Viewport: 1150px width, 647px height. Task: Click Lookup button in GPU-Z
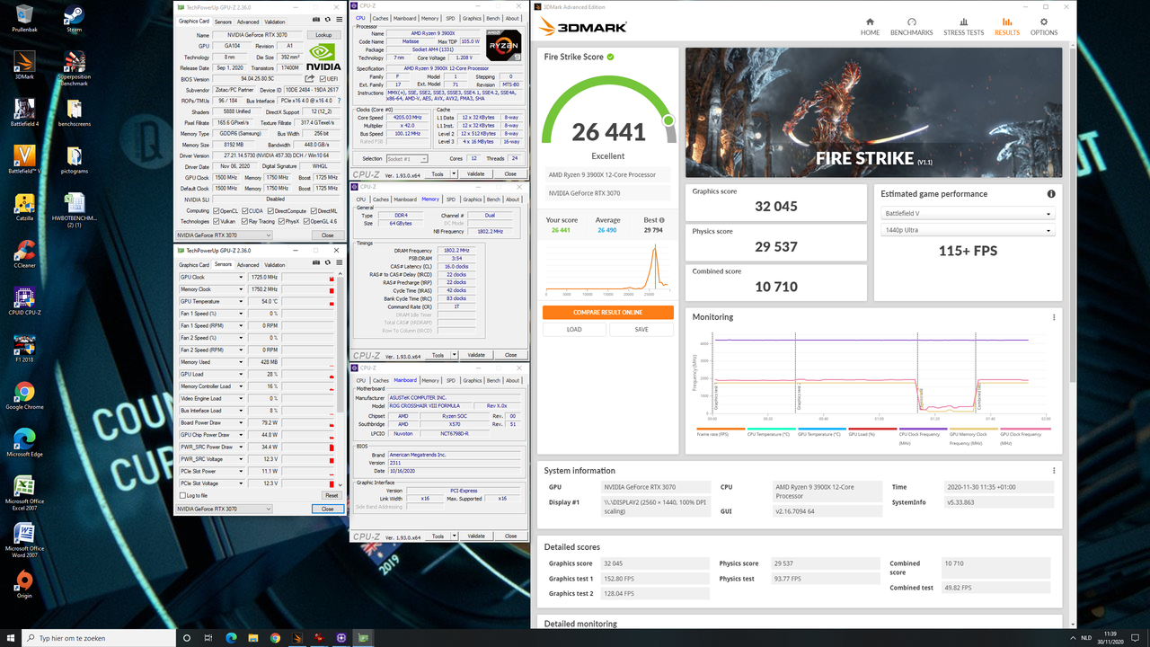pos(324,35)
